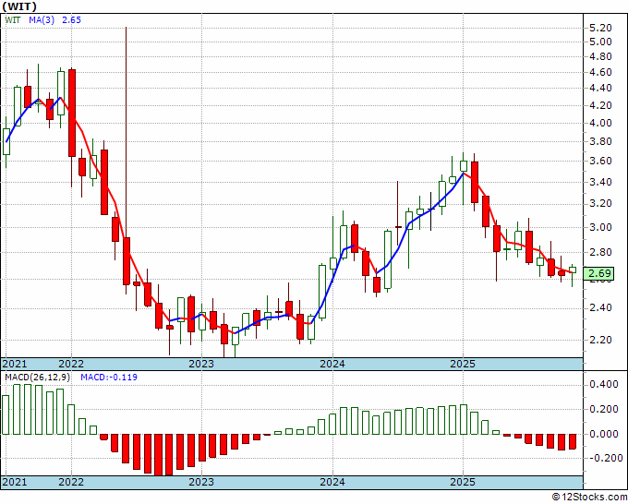Viewport: 628px width, 504px height.
Task: Click the 4.40 price axis label
Action: pos(600,88)
